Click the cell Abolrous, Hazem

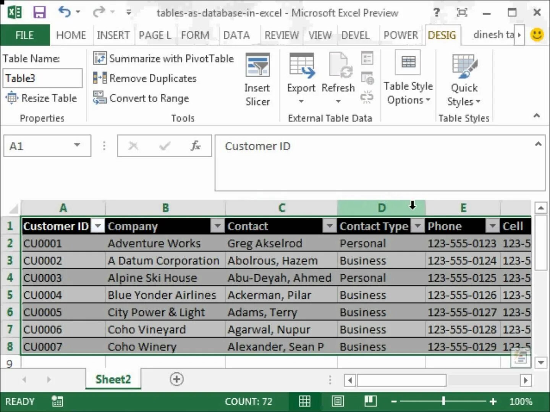[281, 261]
